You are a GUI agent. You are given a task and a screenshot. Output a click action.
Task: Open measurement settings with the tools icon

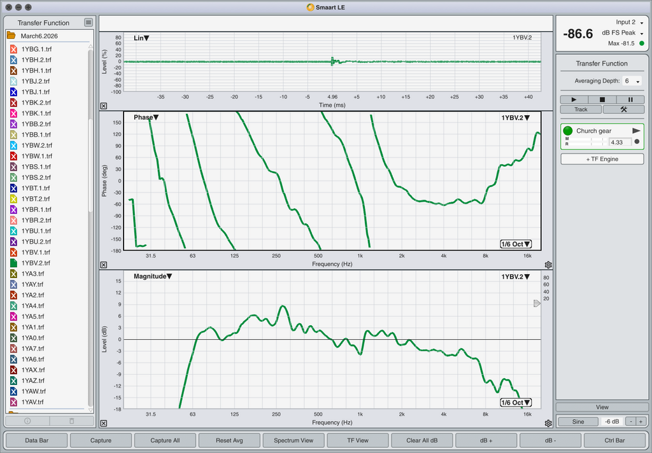pyautogui.click(x=623, y=109)
